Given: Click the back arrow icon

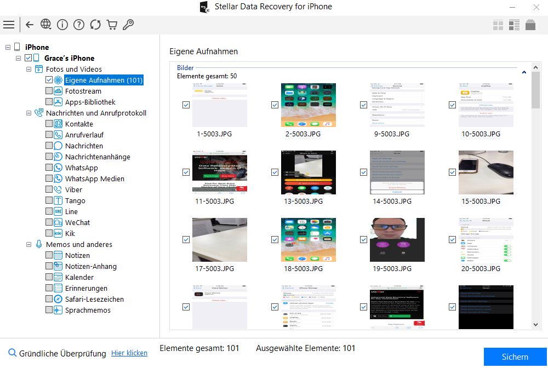Looking at the screenshot, I should [30, 25].
